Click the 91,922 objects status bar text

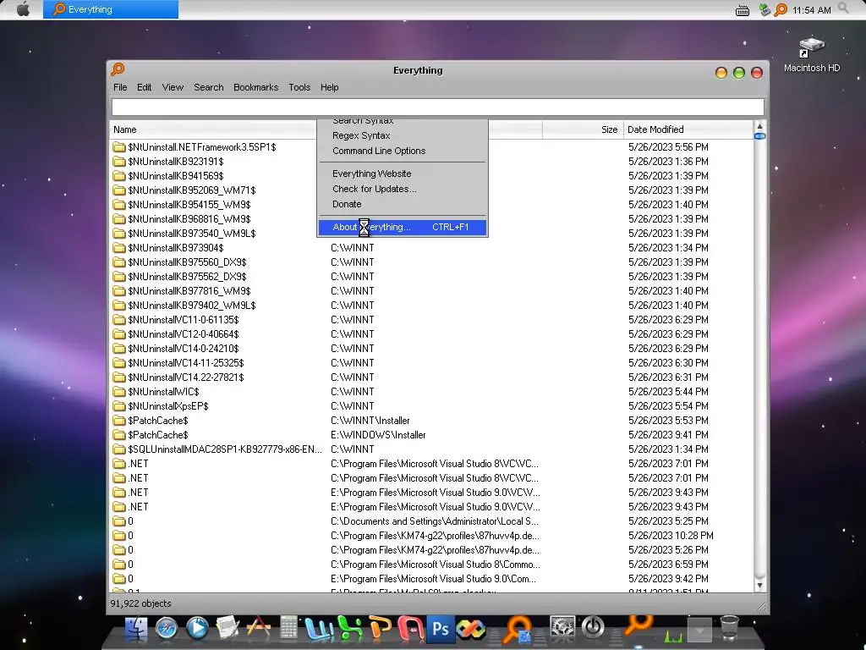141,603
